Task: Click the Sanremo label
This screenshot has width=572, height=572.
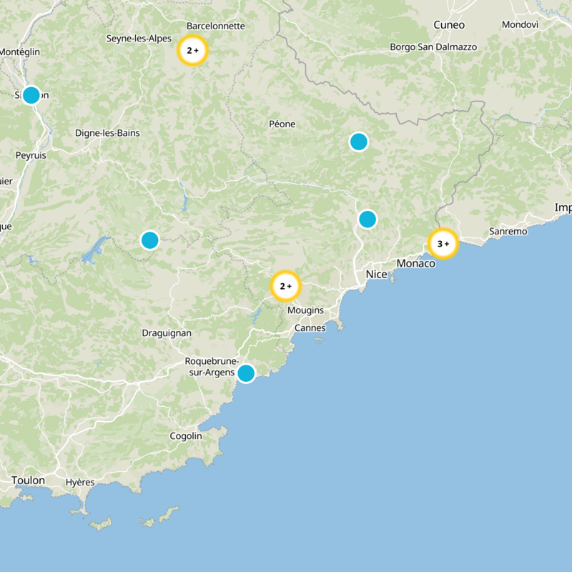Action: point(508,231)
